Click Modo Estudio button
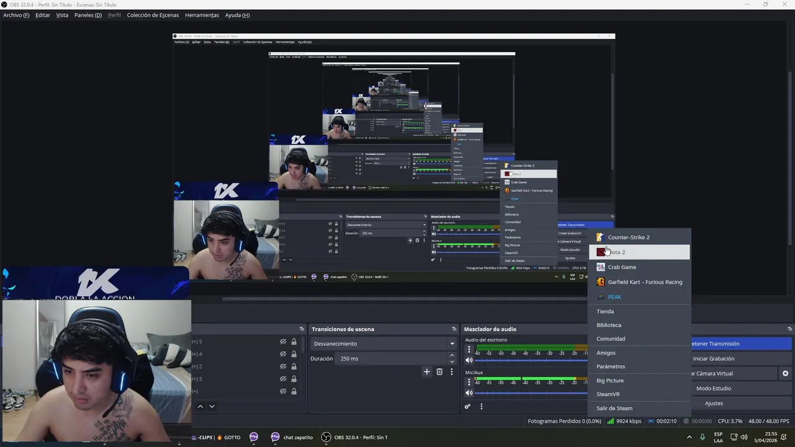This screenshot has height=447, width=795. point(742,388)
